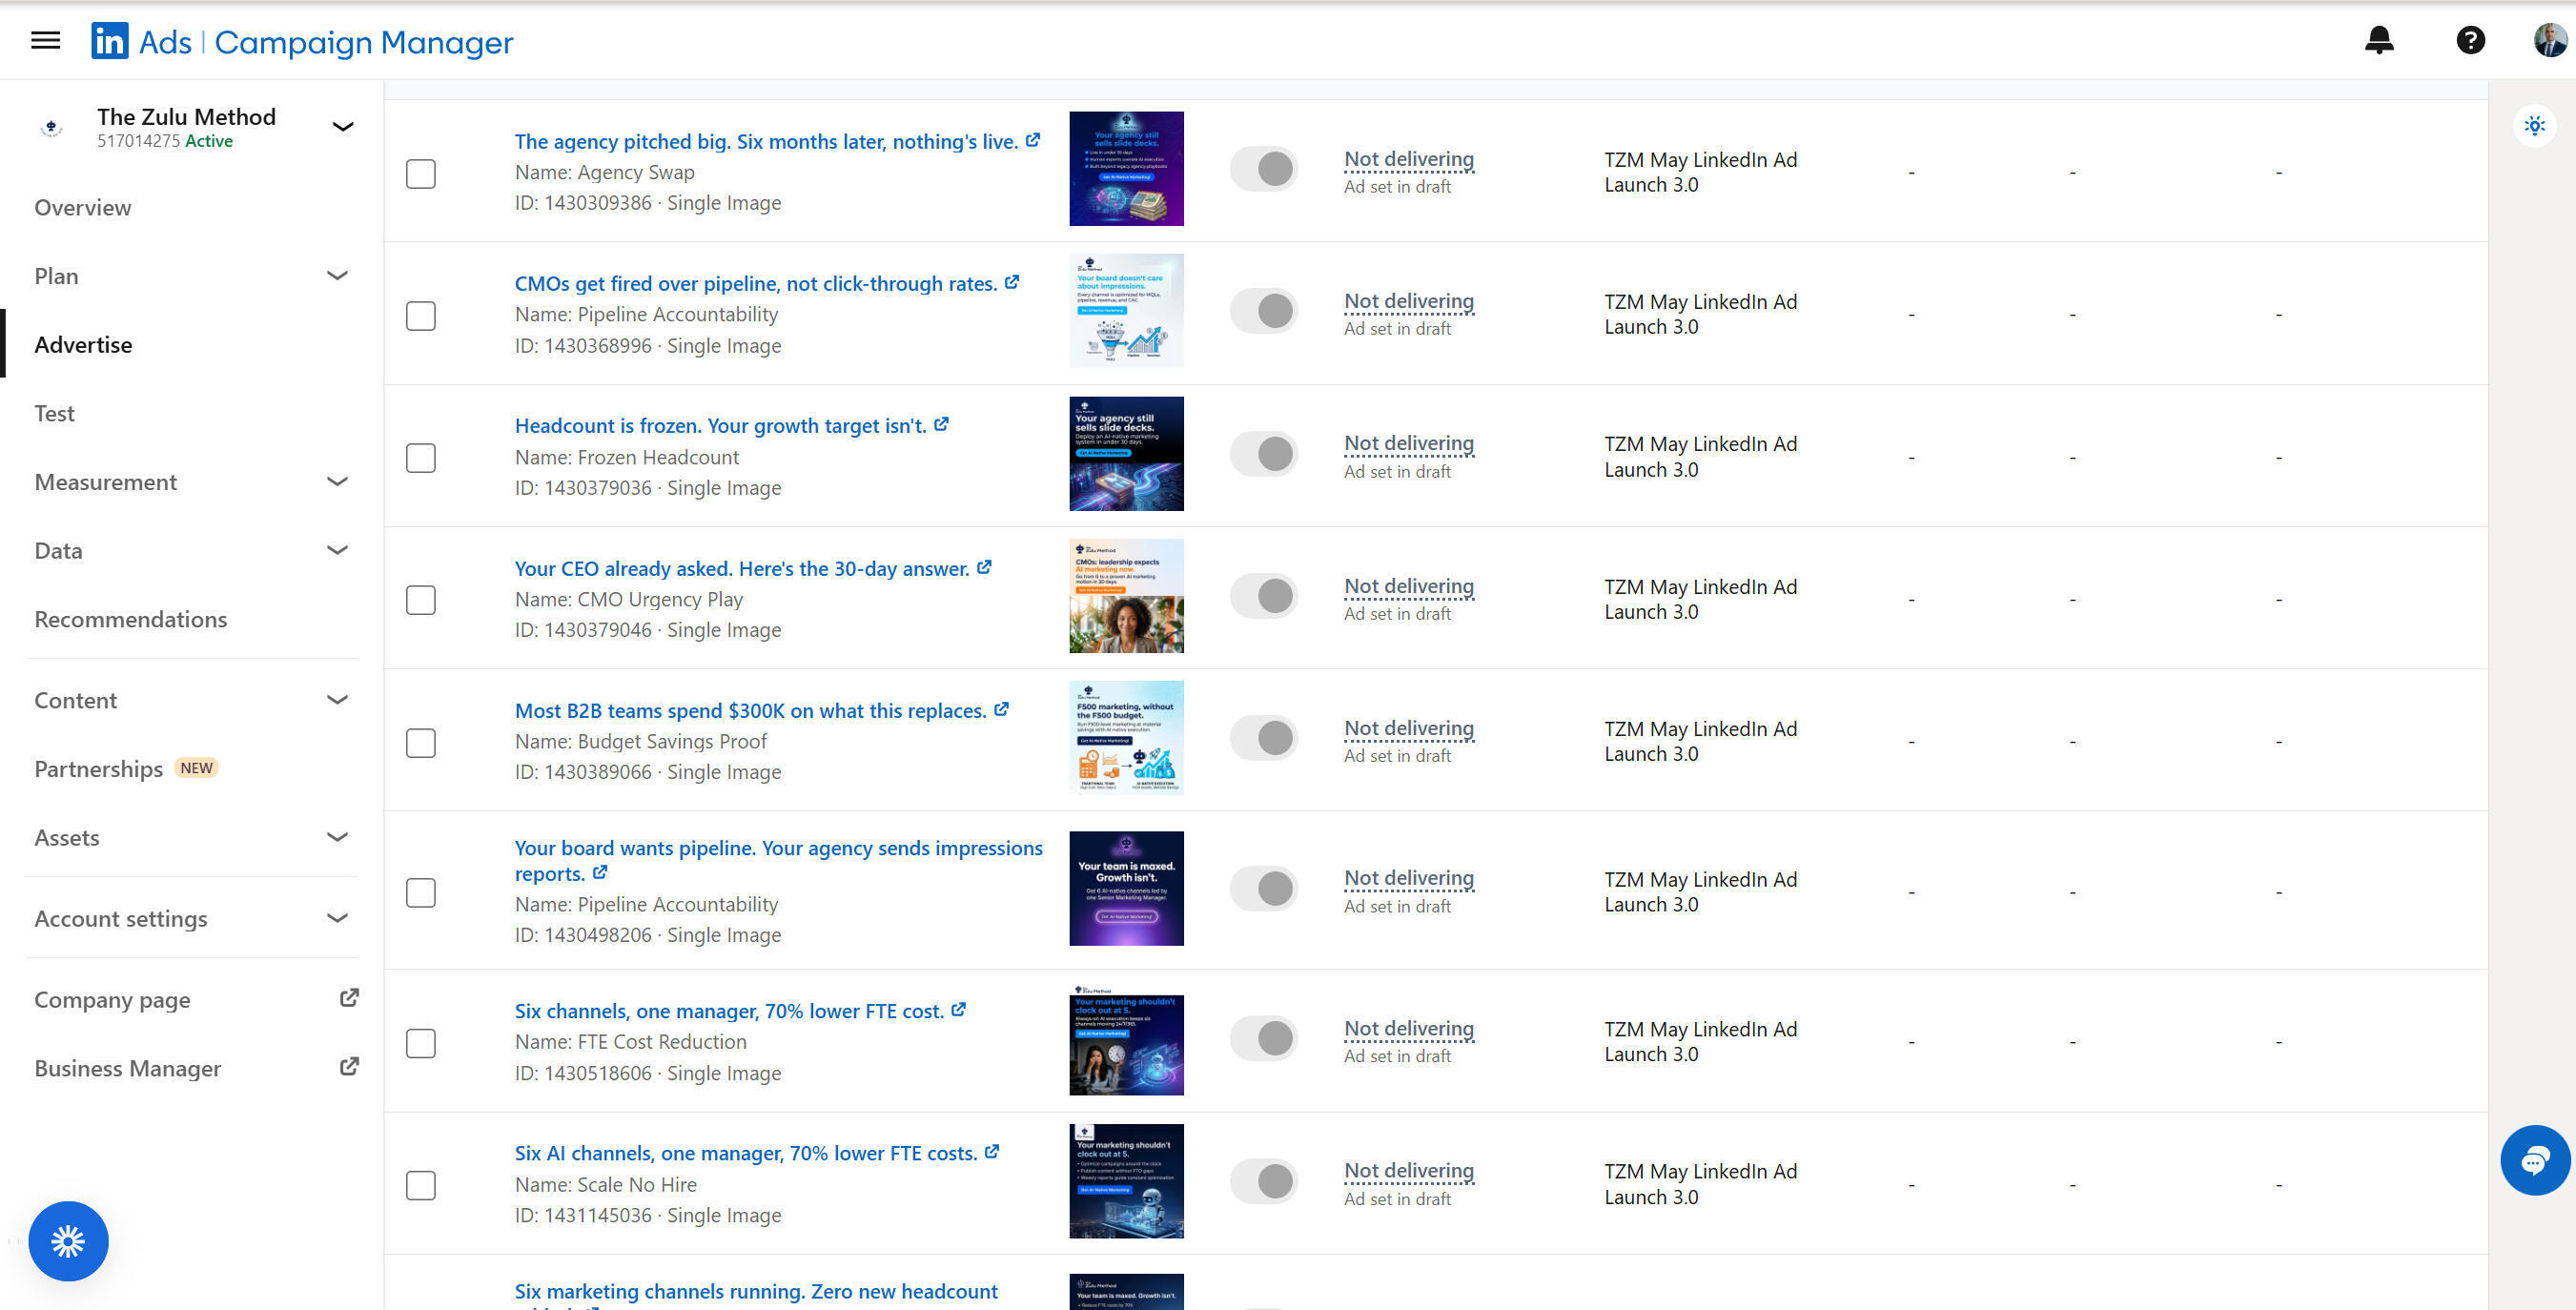Select Advertise in sidebar
The width and height of the screenshot is (2576, 1310).
pos(83,344)
